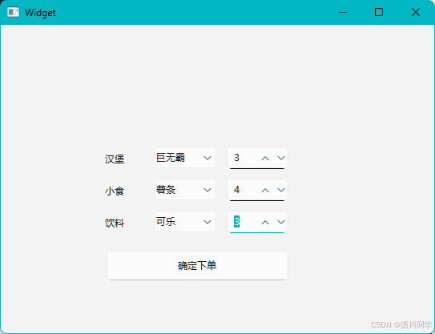Maximize the Widget window

pyautogui.click(x=379, y=12)
